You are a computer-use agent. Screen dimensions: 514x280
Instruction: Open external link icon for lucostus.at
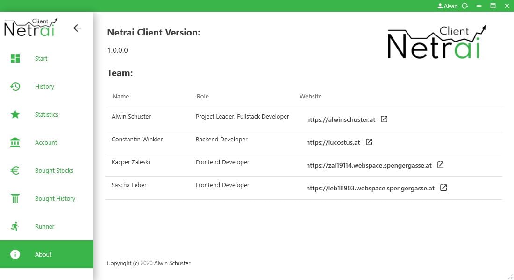(369, 142)
